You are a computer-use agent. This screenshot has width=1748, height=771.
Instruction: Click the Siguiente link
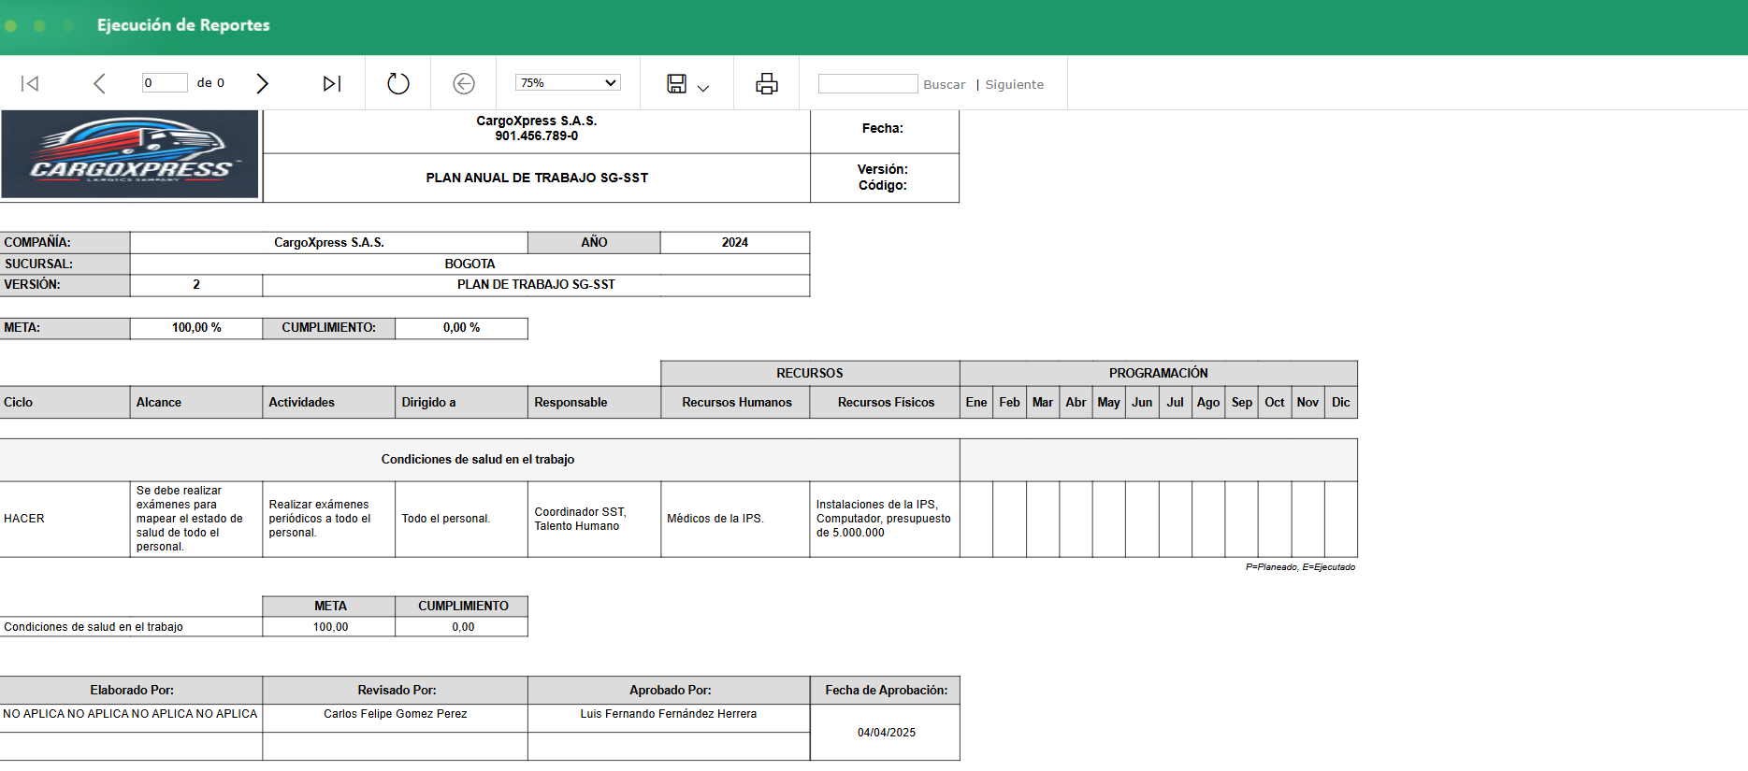click(1014, 85)
